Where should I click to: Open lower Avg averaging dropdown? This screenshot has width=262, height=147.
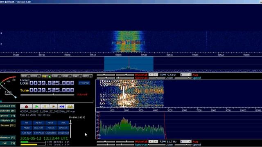click(x=185, y=142)
